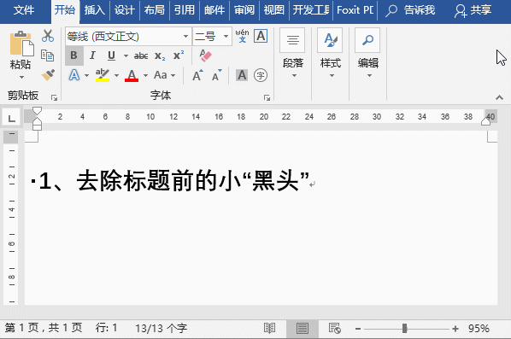Image resolution: width=511 pixels, height=339 pixels.
Task: Click the Cut scissors icon
Action: [48, 36]
